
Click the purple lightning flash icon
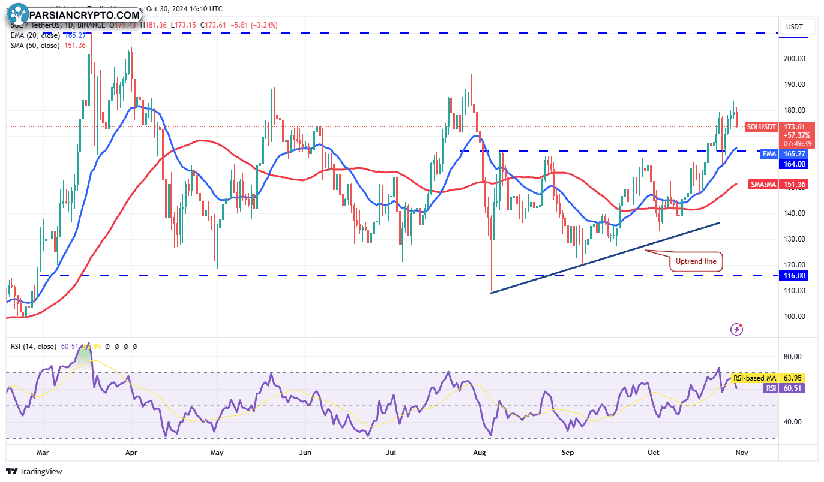click(737, 329)
